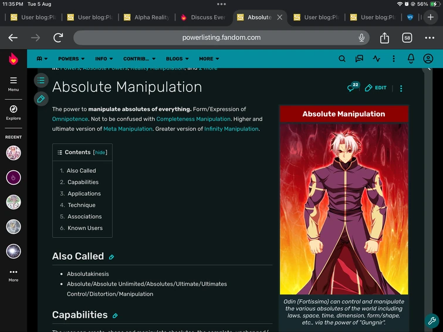
Task: Click the EDIT page button
Action: pos(376,88)
